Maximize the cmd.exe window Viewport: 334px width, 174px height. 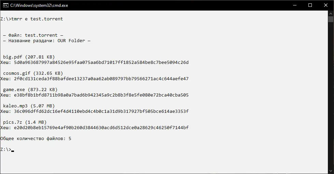[310, 5]
